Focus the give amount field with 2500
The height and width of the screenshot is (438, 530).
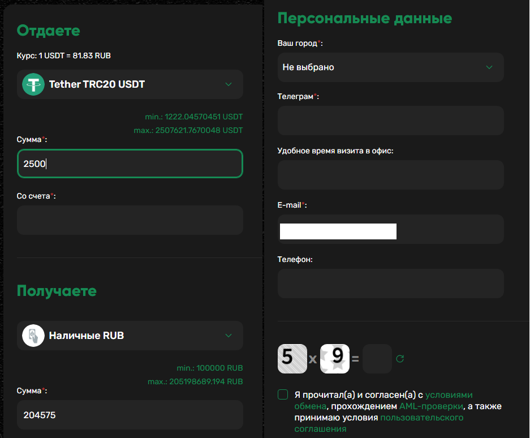pyautogui.click(x=130, y=164)
